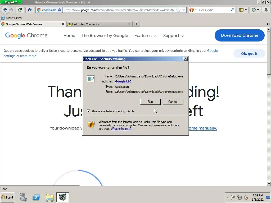Image resolution: width=271 pixels, height=203 pixels.
Task: Open the Most Visited bookmarks folder
Action: [x=12, y=18]
